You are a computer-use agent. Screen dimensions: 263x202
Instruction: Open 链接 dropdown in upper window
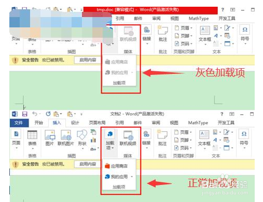coord(147,35)
